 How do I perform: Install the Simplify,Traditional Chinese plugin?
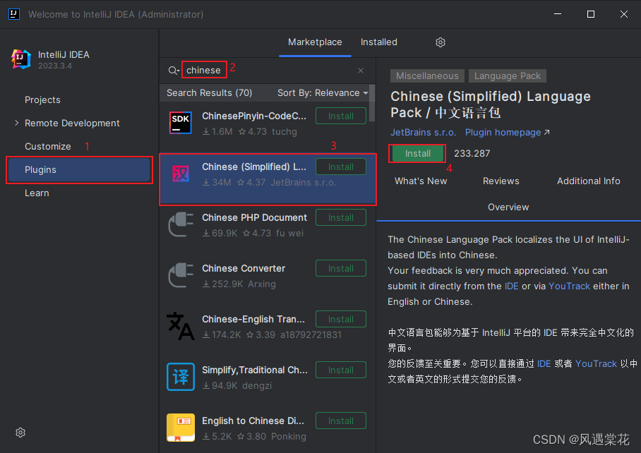click(x=340, y=370)
